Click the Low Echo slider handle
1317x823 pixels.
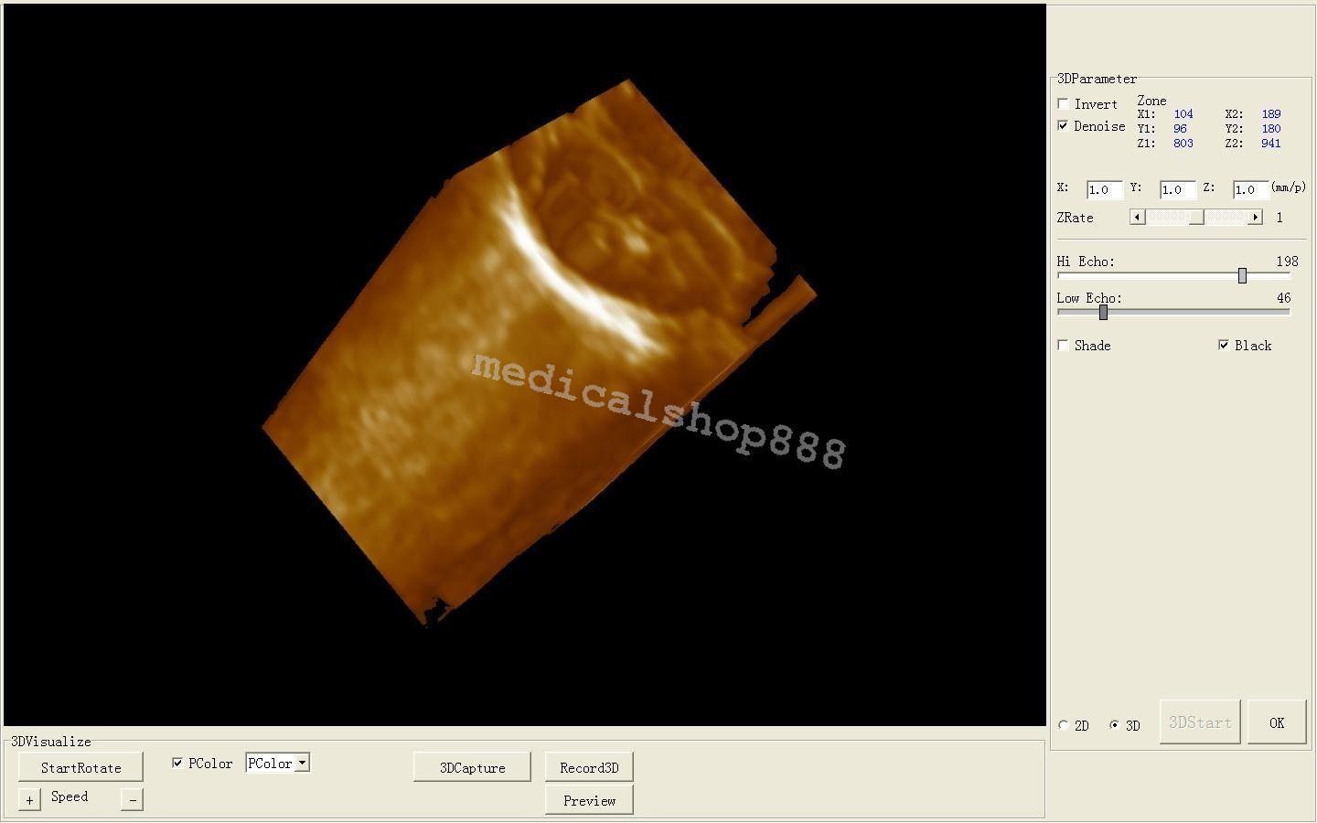point(1102,311)
